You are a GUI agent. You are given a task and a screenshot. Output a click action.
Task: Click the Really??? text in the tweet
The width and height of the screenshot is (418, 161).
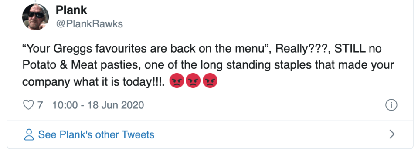(302, 48)
